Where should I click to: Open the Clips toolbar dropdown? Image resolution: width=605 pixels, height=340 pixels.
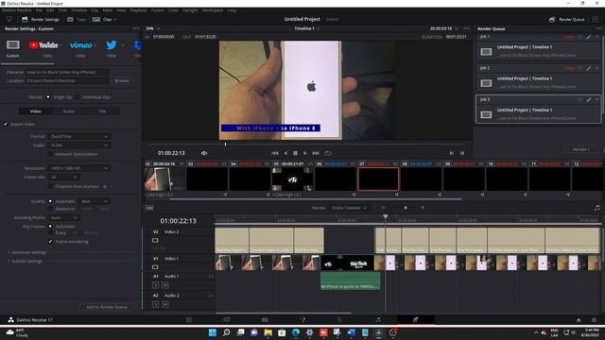point(104,19)
